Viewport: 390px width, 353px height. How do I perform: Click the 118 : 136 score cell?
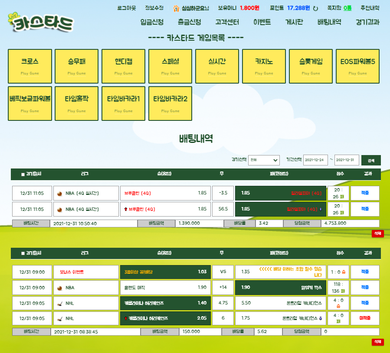(x=338, y=288)
